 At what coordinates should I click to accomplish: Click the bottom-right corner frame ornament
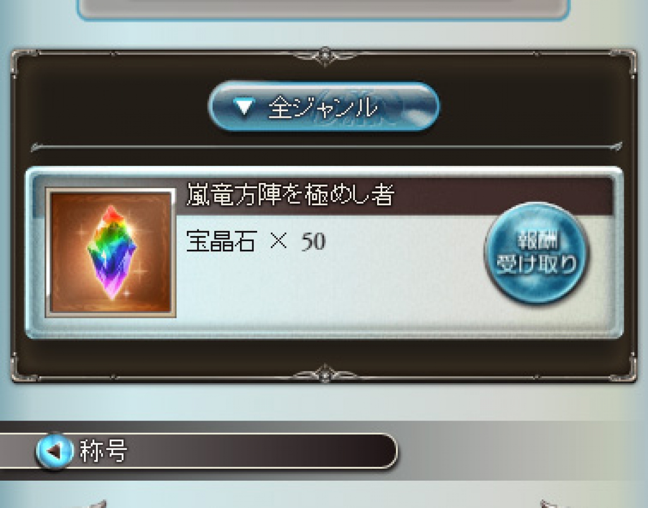pos(625,370)
